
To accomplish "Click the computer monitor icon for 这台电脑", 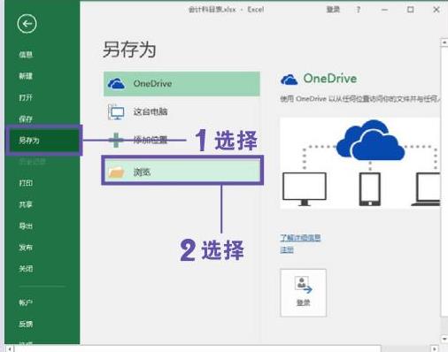I will click(116, 112).
